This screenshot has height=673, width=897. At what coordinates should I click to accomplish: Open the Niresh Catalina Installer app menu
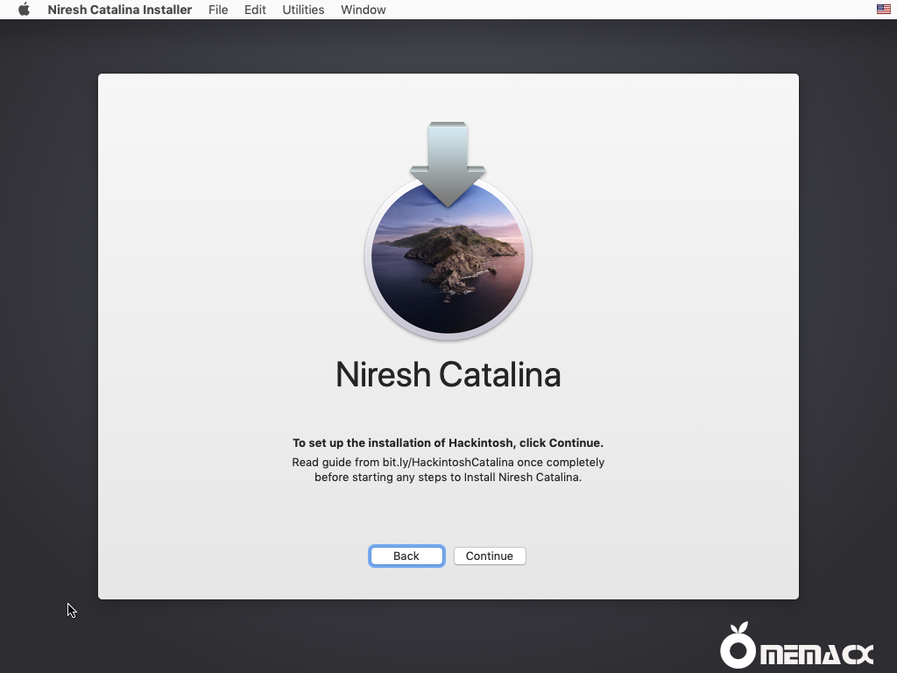[x=119, y=10]
